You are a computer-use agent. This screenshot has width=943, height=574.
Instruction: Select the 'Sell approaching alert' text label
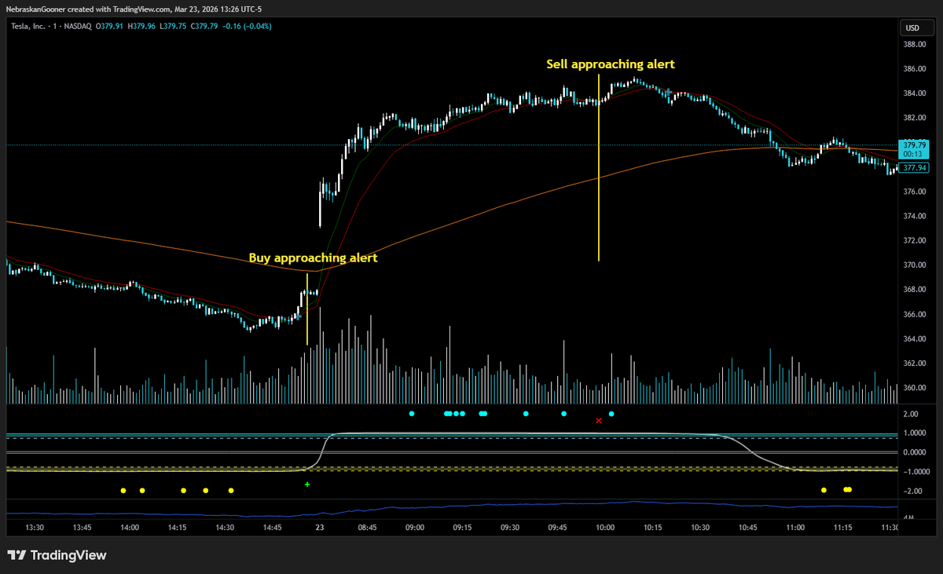611,64
